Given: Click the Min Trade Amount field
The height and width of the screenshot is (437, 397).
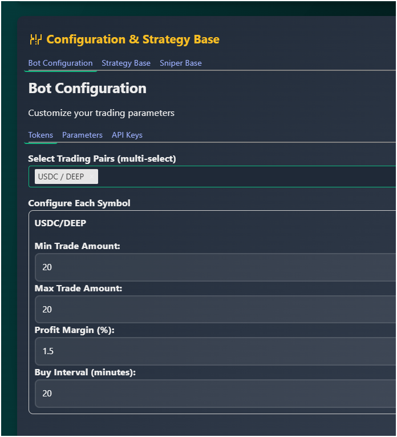Looking at the screenshot, I should [216, 267].
